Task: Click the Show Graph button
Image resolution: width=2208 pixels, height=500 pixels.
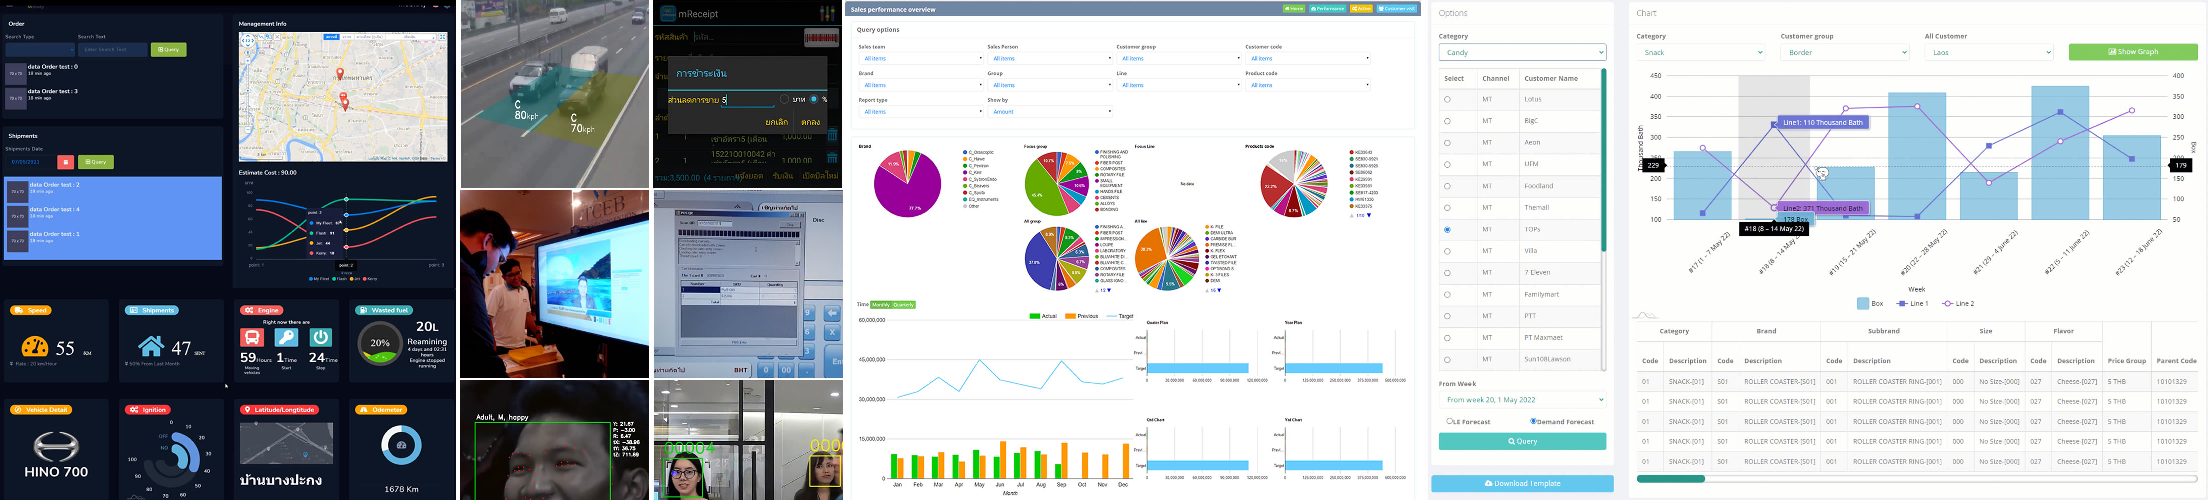Action: pos(2133,52)
